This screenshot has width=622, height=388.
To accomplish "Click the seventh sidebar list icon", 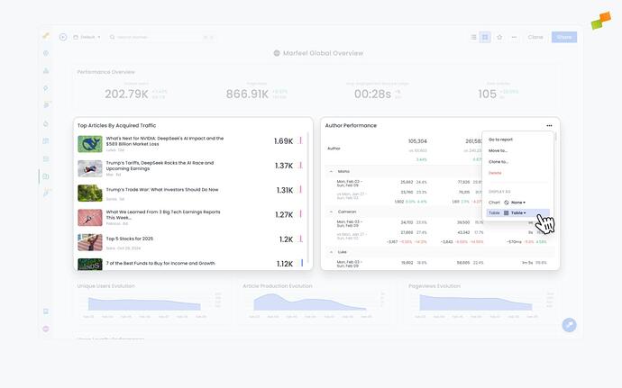I will point(46,159).
